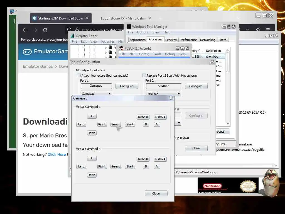Click Close in Input Configuration dialog
The image size is (285, 214).
pos(196,148)
